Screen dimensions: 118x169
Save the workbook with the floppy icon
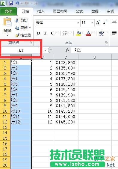coord(11,3)
